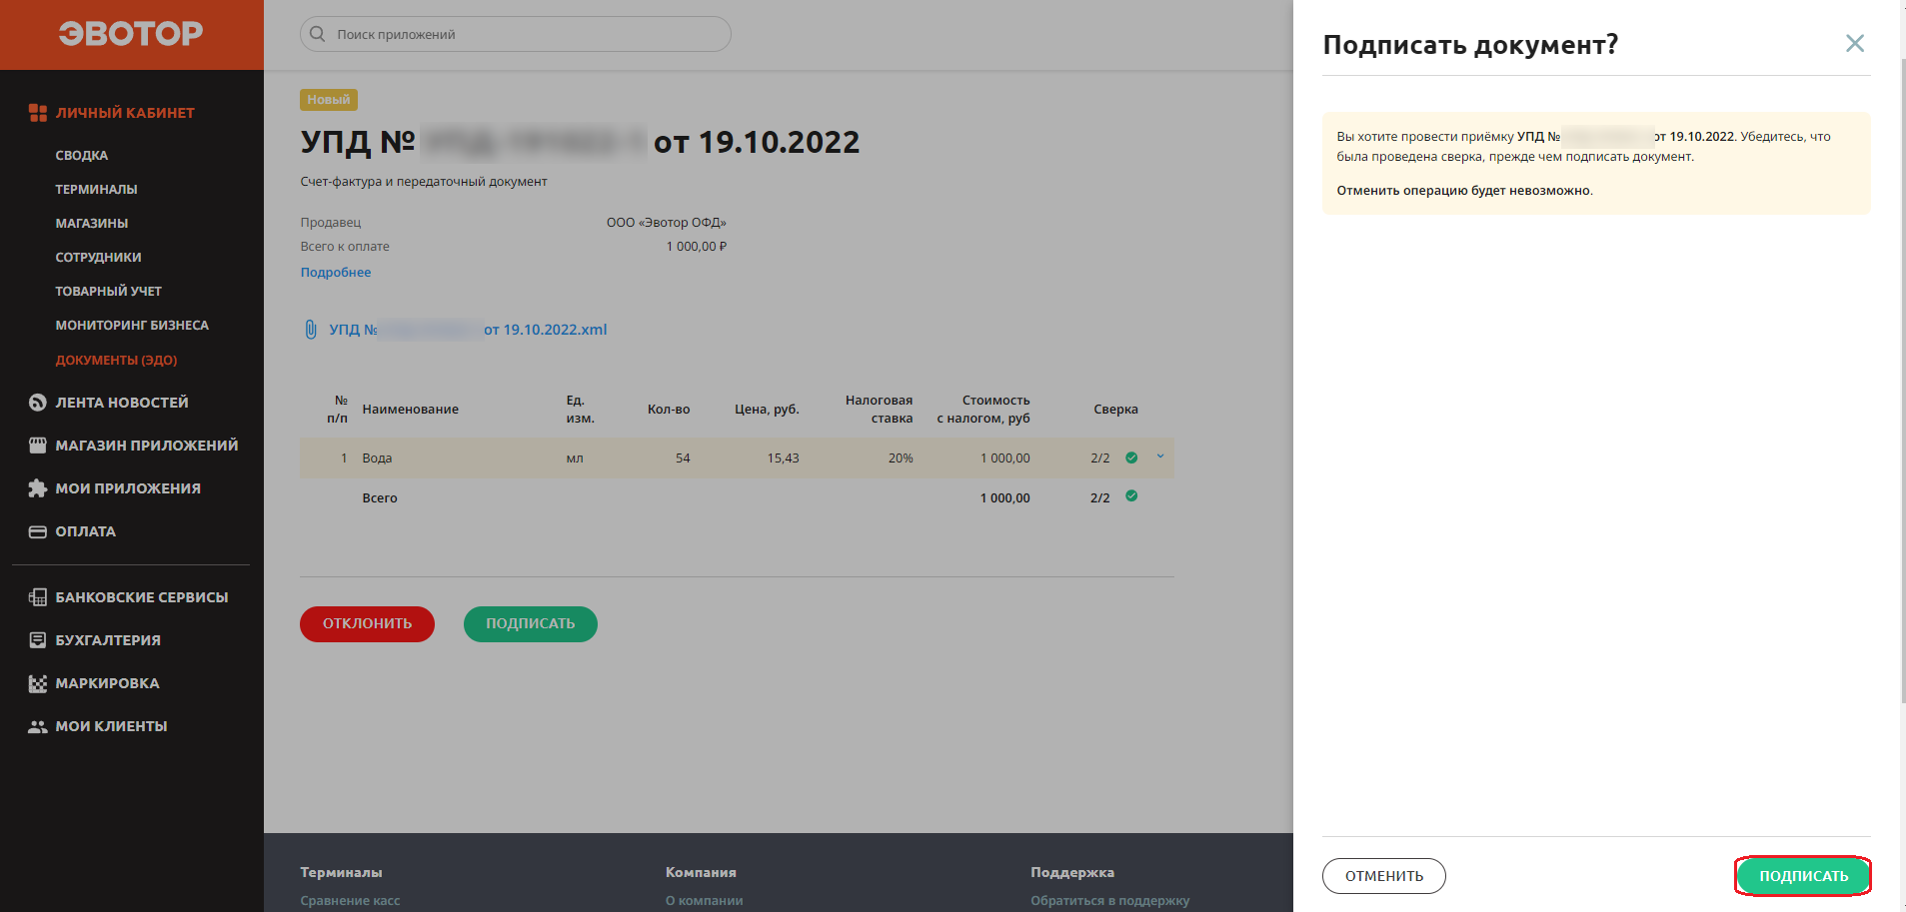Click the 20% tax rate value
Viewport: 1906px width, 912px height.
point(901,458)
